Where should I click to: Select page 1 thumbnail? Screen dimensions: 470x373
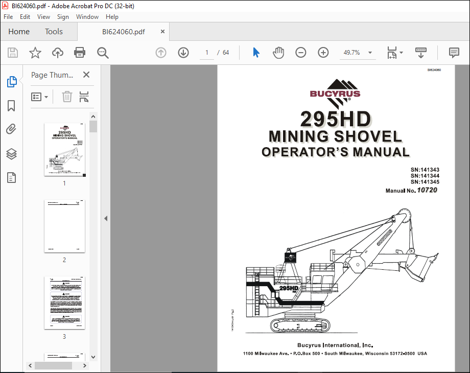coord(64,149)
